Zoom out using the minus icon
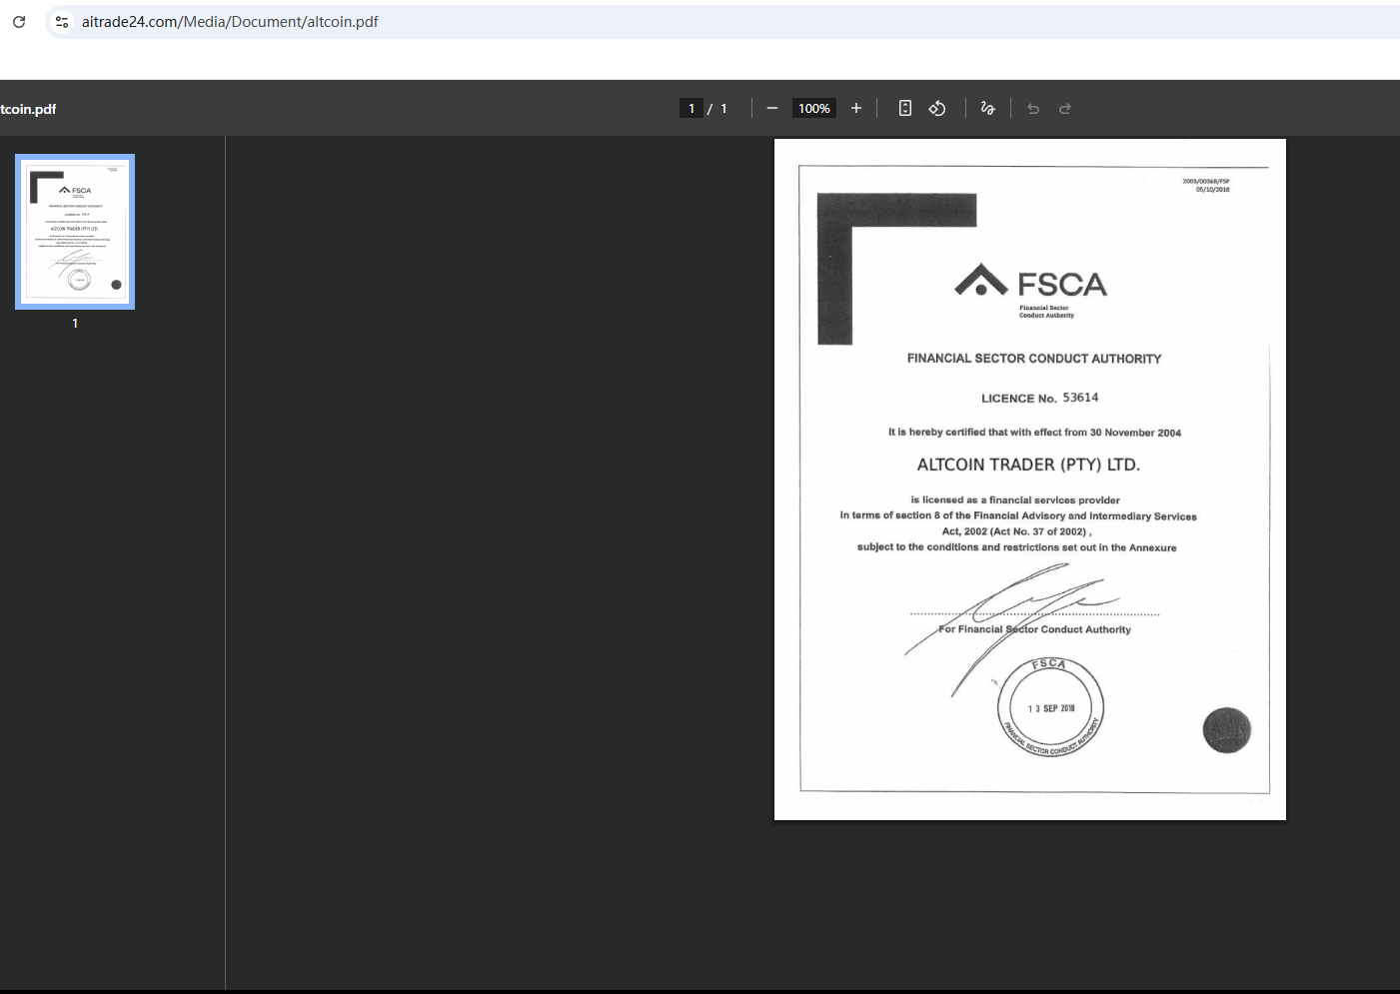1400x994 pixels. click(772, 108)
